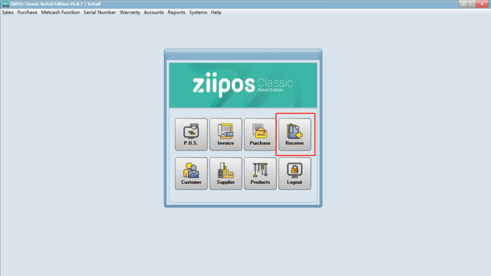Show the Help menu
Screen dimensions: 491x276
(x=216, y=12)
